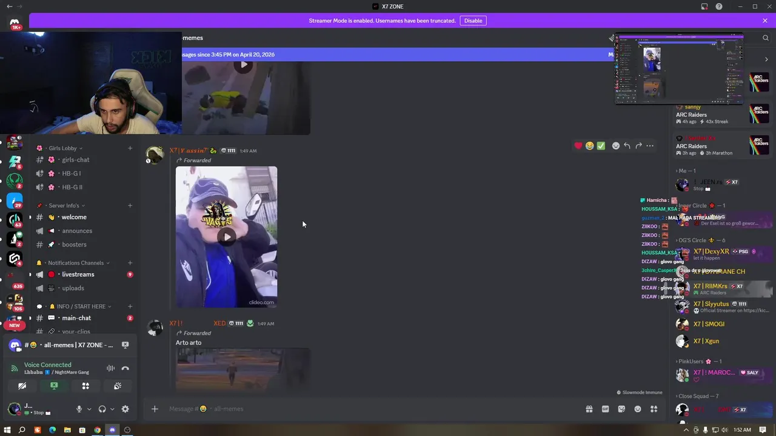Open server with 63 notifications badge
The height and width of the screenshot is (436, 776).
pos(15,219)
